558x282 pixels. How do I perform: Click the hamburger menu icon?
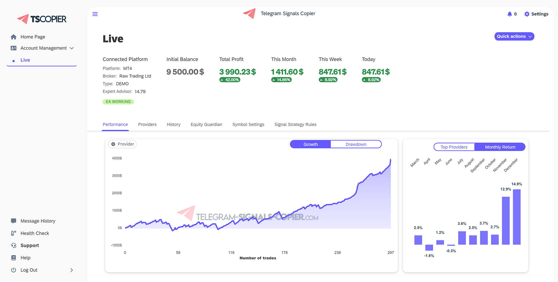click(x=95, y=14)
